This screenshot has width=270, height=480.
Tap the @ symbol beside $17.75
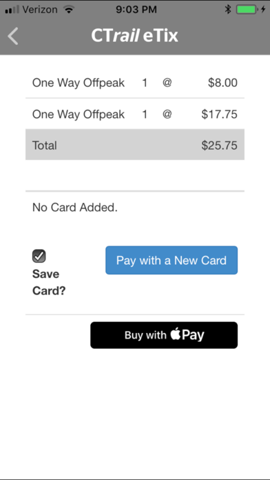(167, 114)
